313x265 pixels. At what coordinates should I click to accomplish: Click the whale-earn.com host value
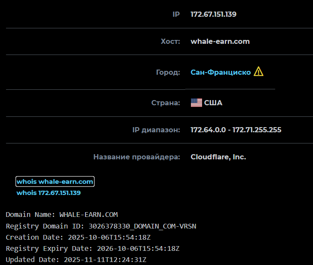pos(220,42)
